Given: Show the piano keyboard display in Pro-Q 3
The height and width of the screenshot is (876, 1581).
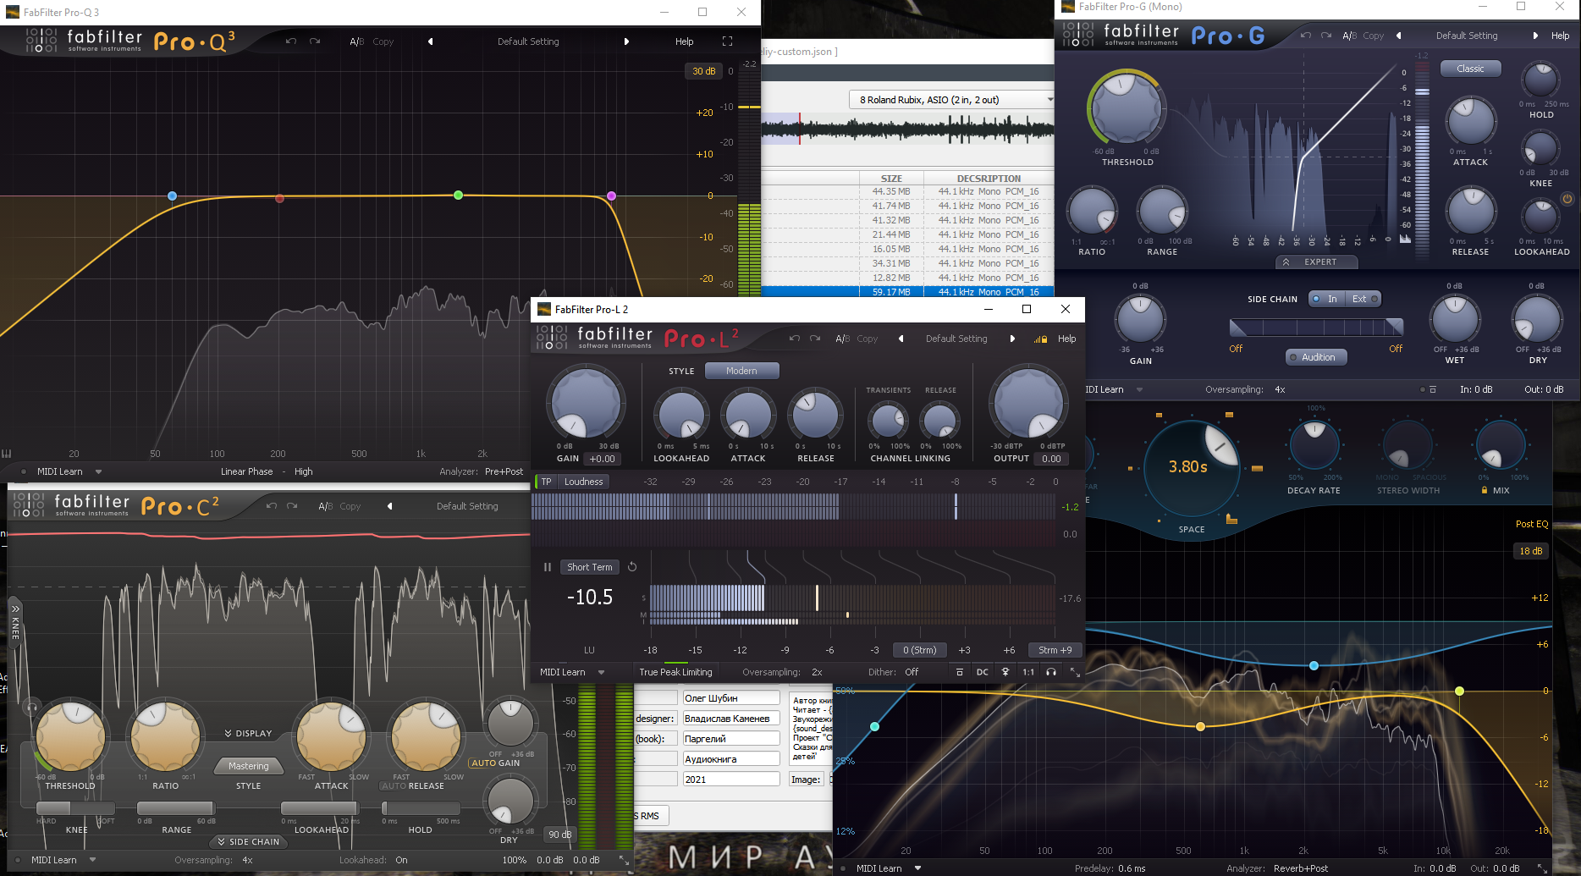Looking at the screenshot, I should [7, 454].
